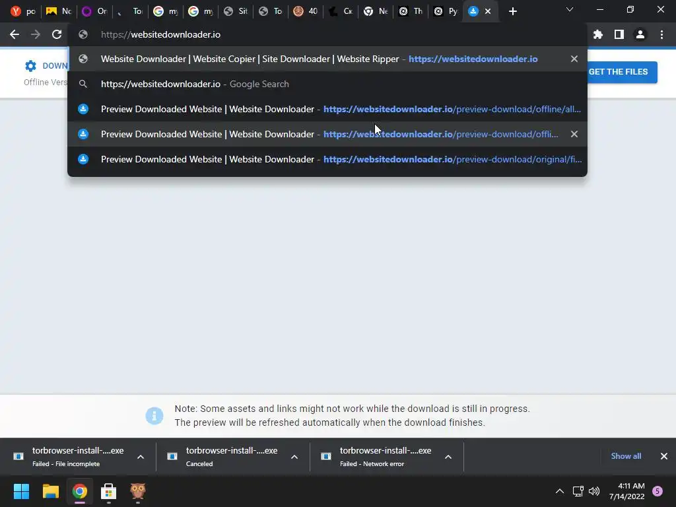676x507 pixels.
Task: Open the Canceled torbrowser download item
Action: (x=223, y=457)
